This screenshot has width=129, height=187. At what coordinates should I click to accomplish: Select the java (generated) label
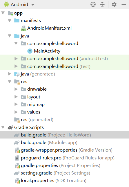pyautogui.click(x=38, y=74)
